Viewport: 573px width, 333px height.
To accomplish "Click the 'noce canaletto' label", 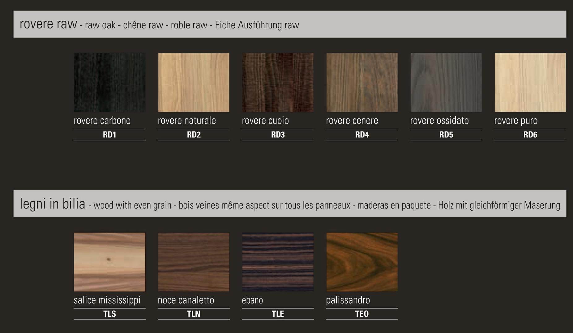I will click(x=186, y=300).
